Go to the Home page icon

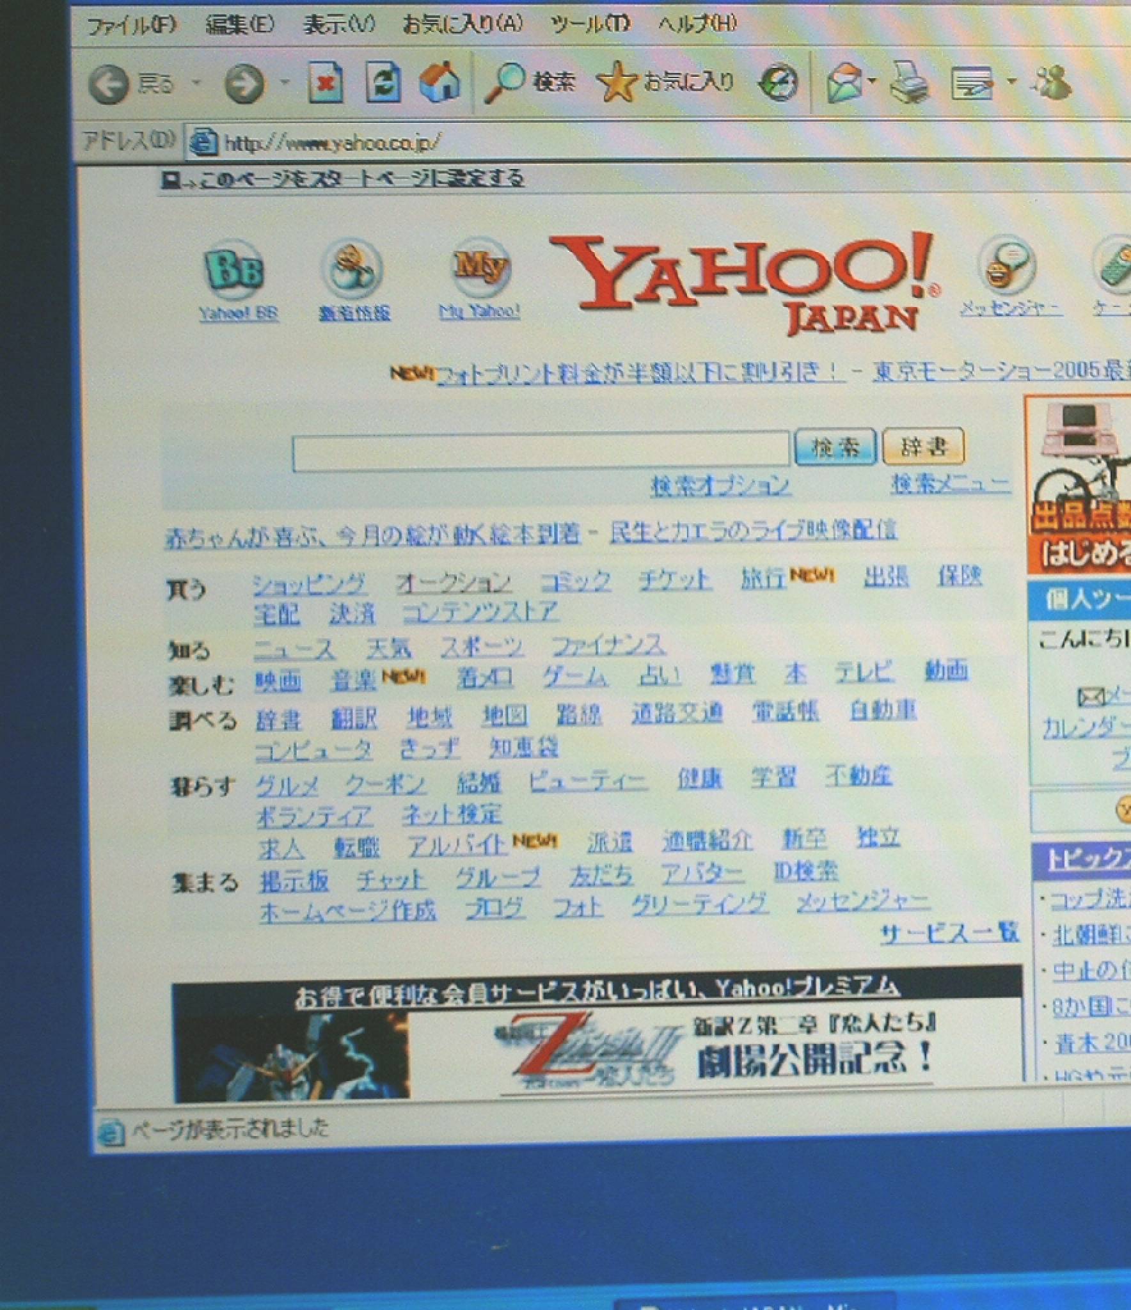440,81
